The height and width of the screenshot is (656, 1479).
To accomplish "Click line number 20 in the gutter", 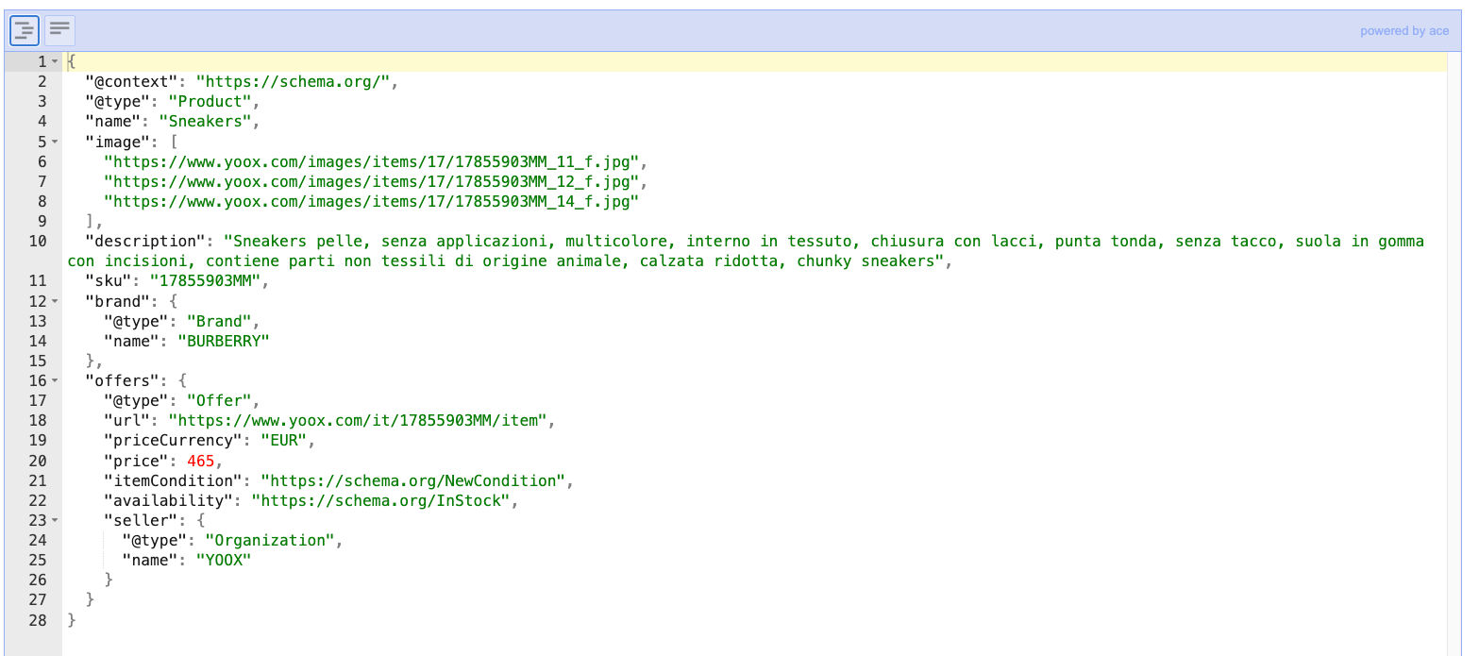I will [x=38, y=461].
